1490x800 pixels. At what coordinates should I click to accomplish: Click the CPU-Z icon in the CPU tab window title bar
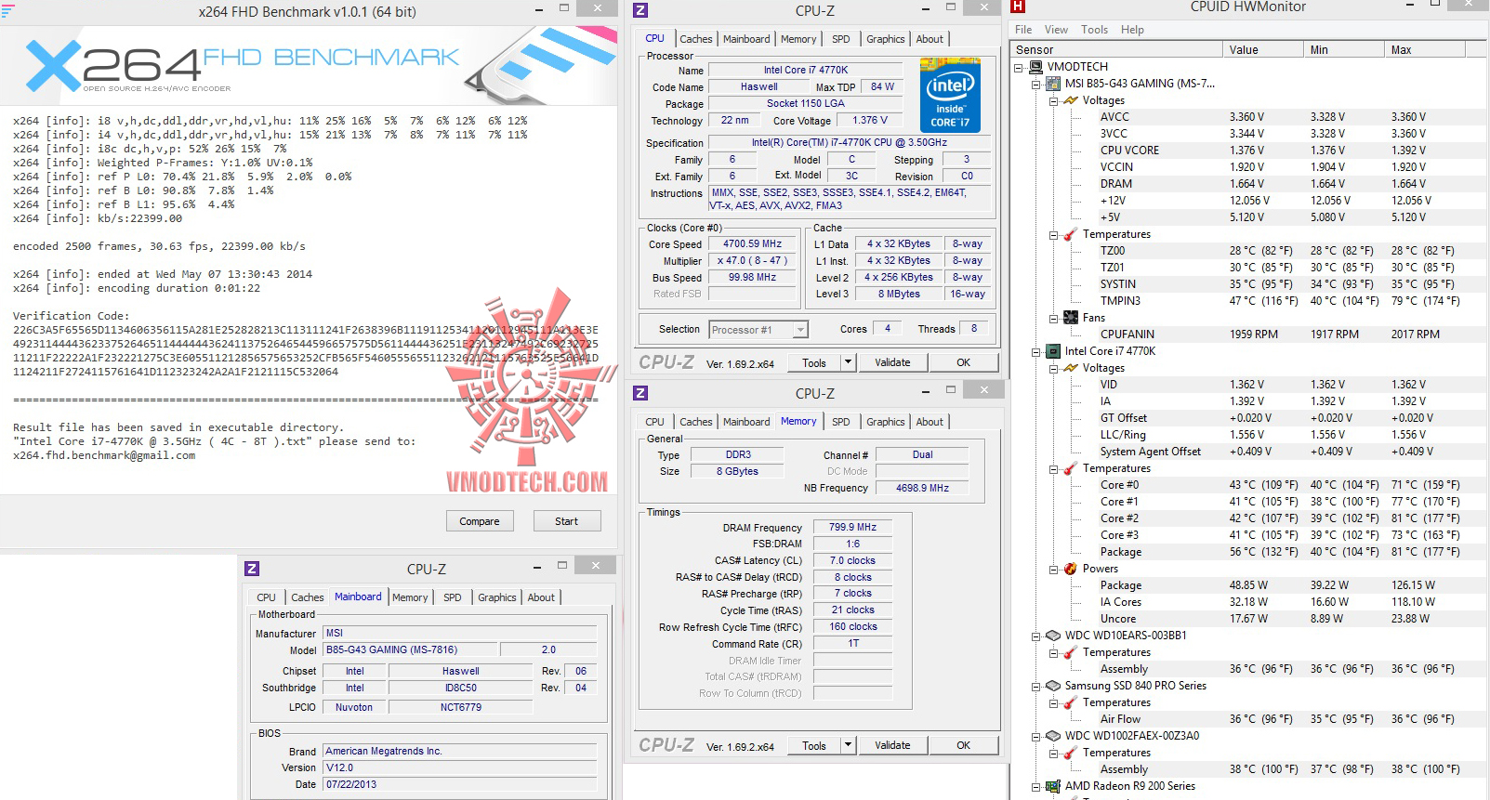tap(640, 10)
